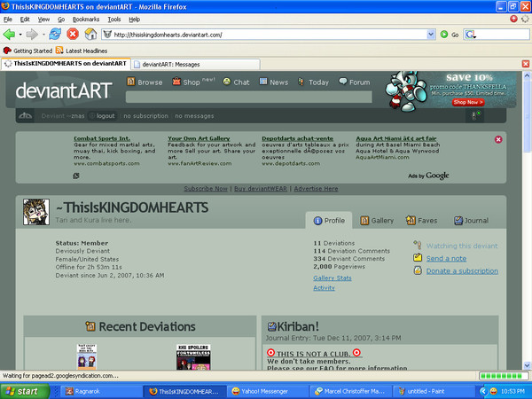
Task: Open forward button history dropdown arrow
Action: pos(43,35)
